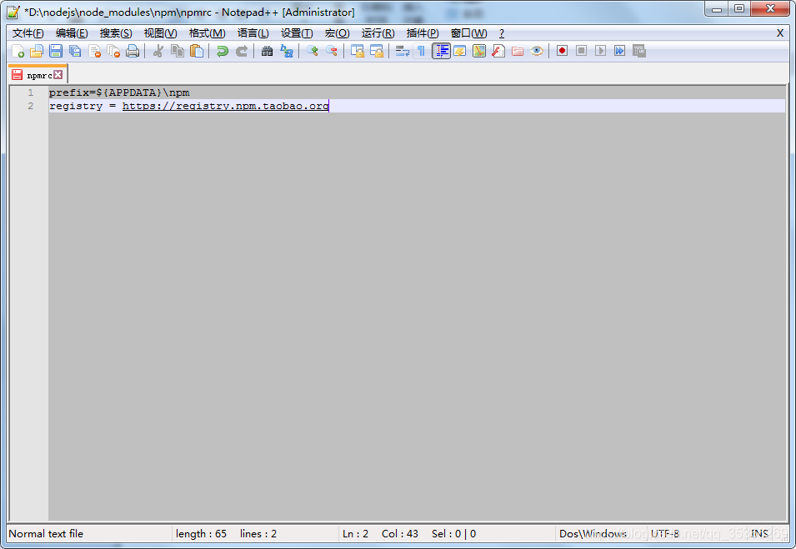Toggle word wrap in toolbar
Screen dimensions: 796x549
coord(402,52)
